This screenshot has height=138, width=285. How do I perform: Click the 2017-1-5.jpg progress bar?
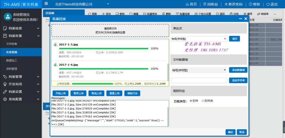pyautogui.click(x=104, y=49)
